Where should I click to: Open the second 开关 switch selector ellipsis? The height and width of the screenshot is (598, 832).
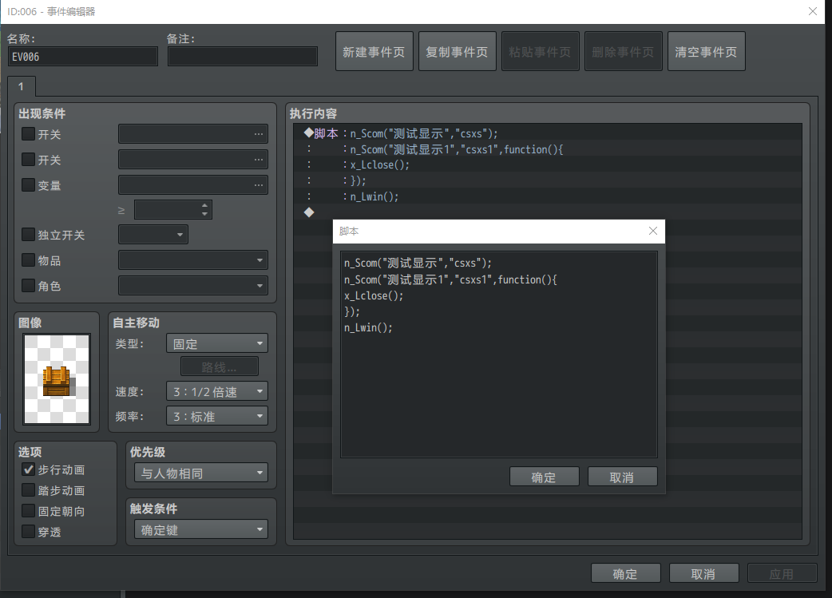point(259,160)
